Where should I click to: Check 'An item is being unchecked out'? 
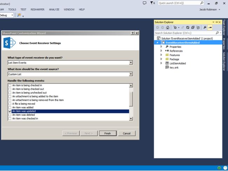(10, 93)
